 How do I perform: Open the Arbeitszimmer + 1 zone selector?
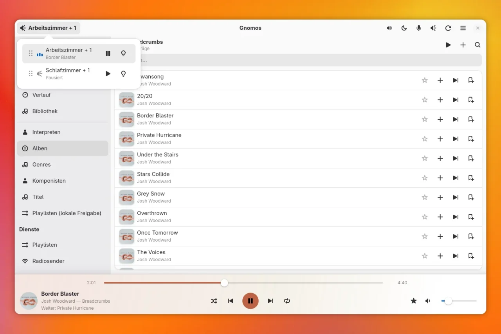click(49, 28)
